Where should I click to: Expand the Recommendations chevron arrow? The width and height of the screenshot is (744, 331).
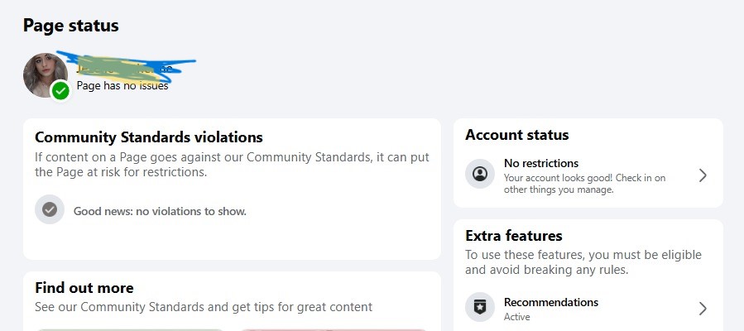(x=702, y=309)
